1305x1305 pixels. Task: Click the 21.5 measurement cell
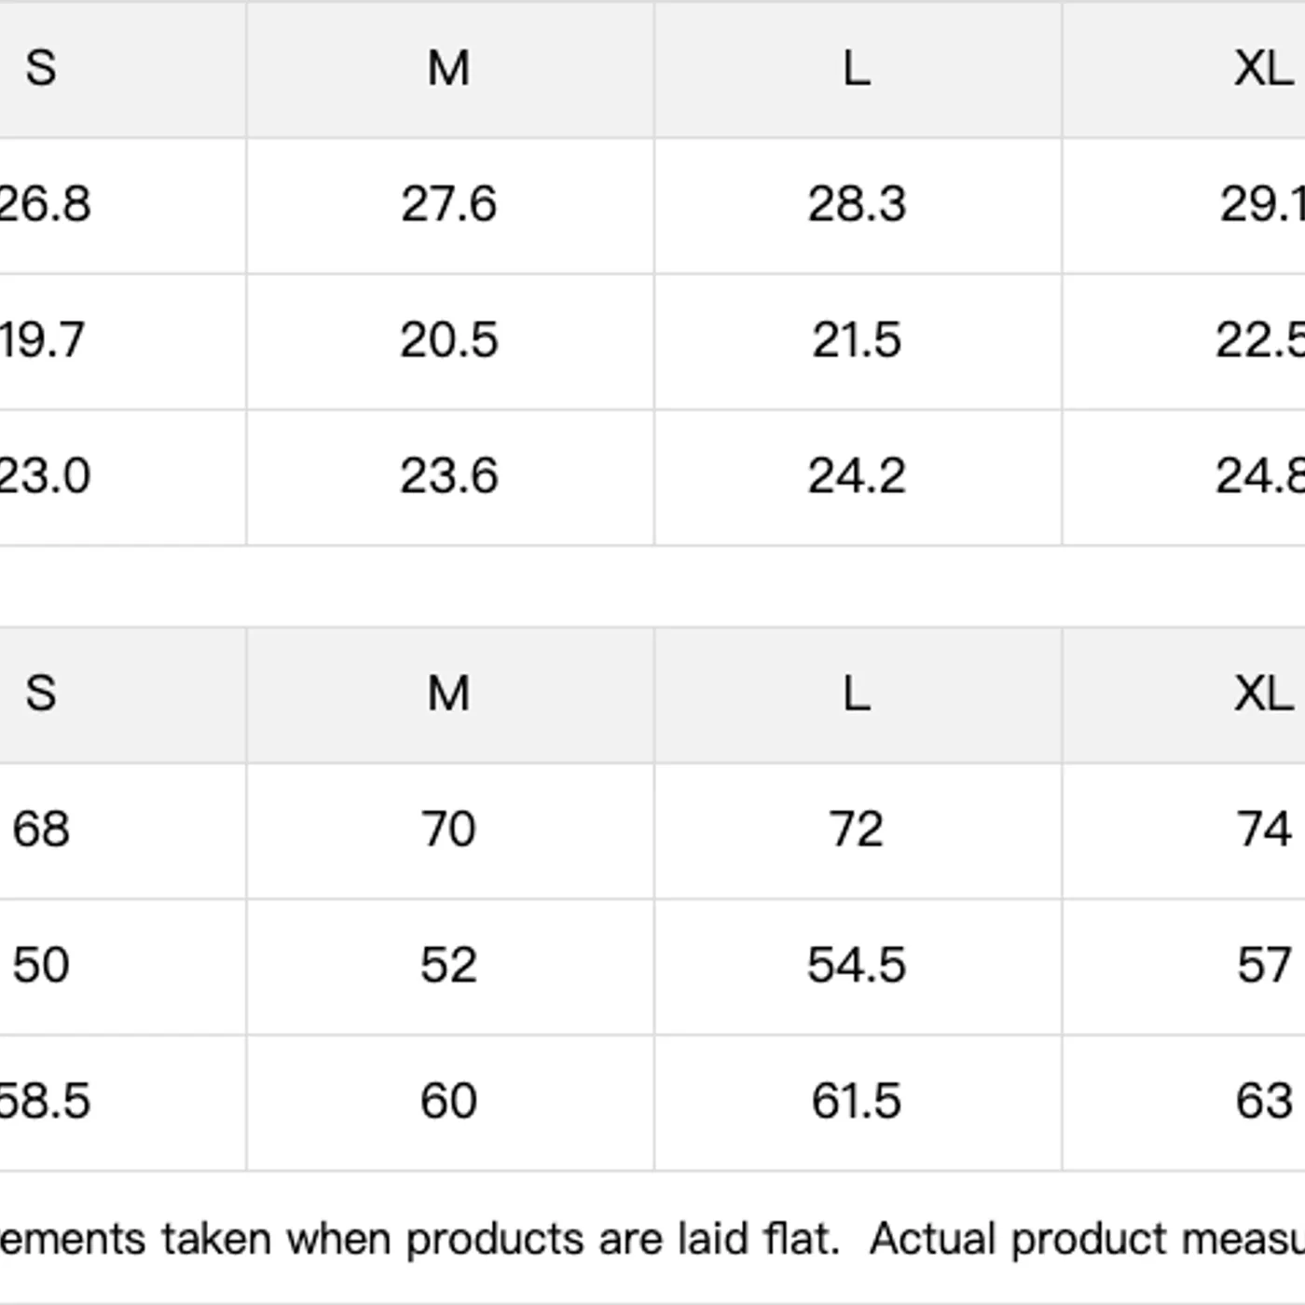click(x=857, y=340)
